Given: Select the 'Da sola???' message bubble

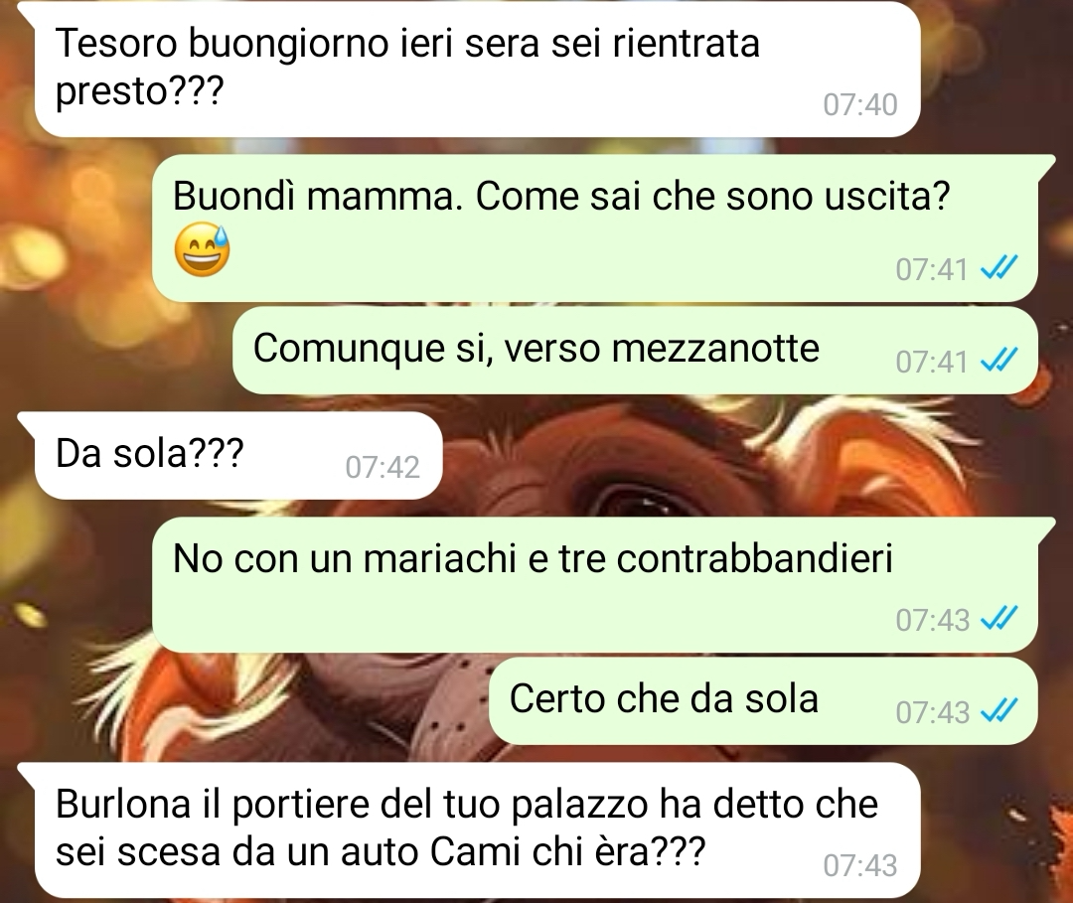Looking at the screenshot, I should 238,455.
